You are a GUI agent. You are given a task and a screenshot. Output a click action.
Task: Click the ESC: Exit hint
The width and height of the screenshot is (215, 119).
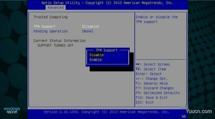pyautogui.click(x=145, y=102)
